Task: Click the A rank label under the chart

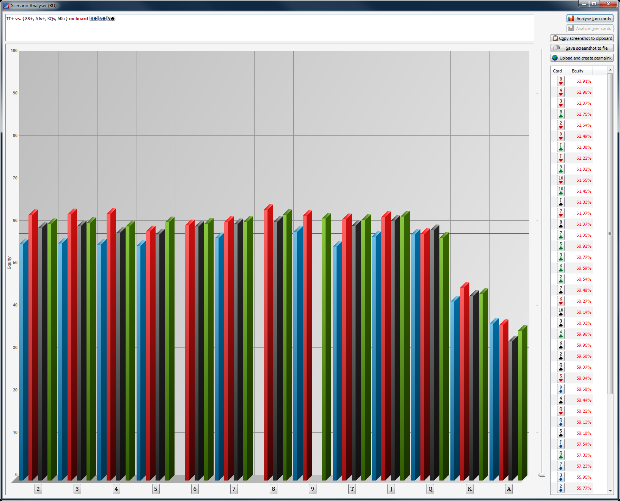Action: point(509,489)
